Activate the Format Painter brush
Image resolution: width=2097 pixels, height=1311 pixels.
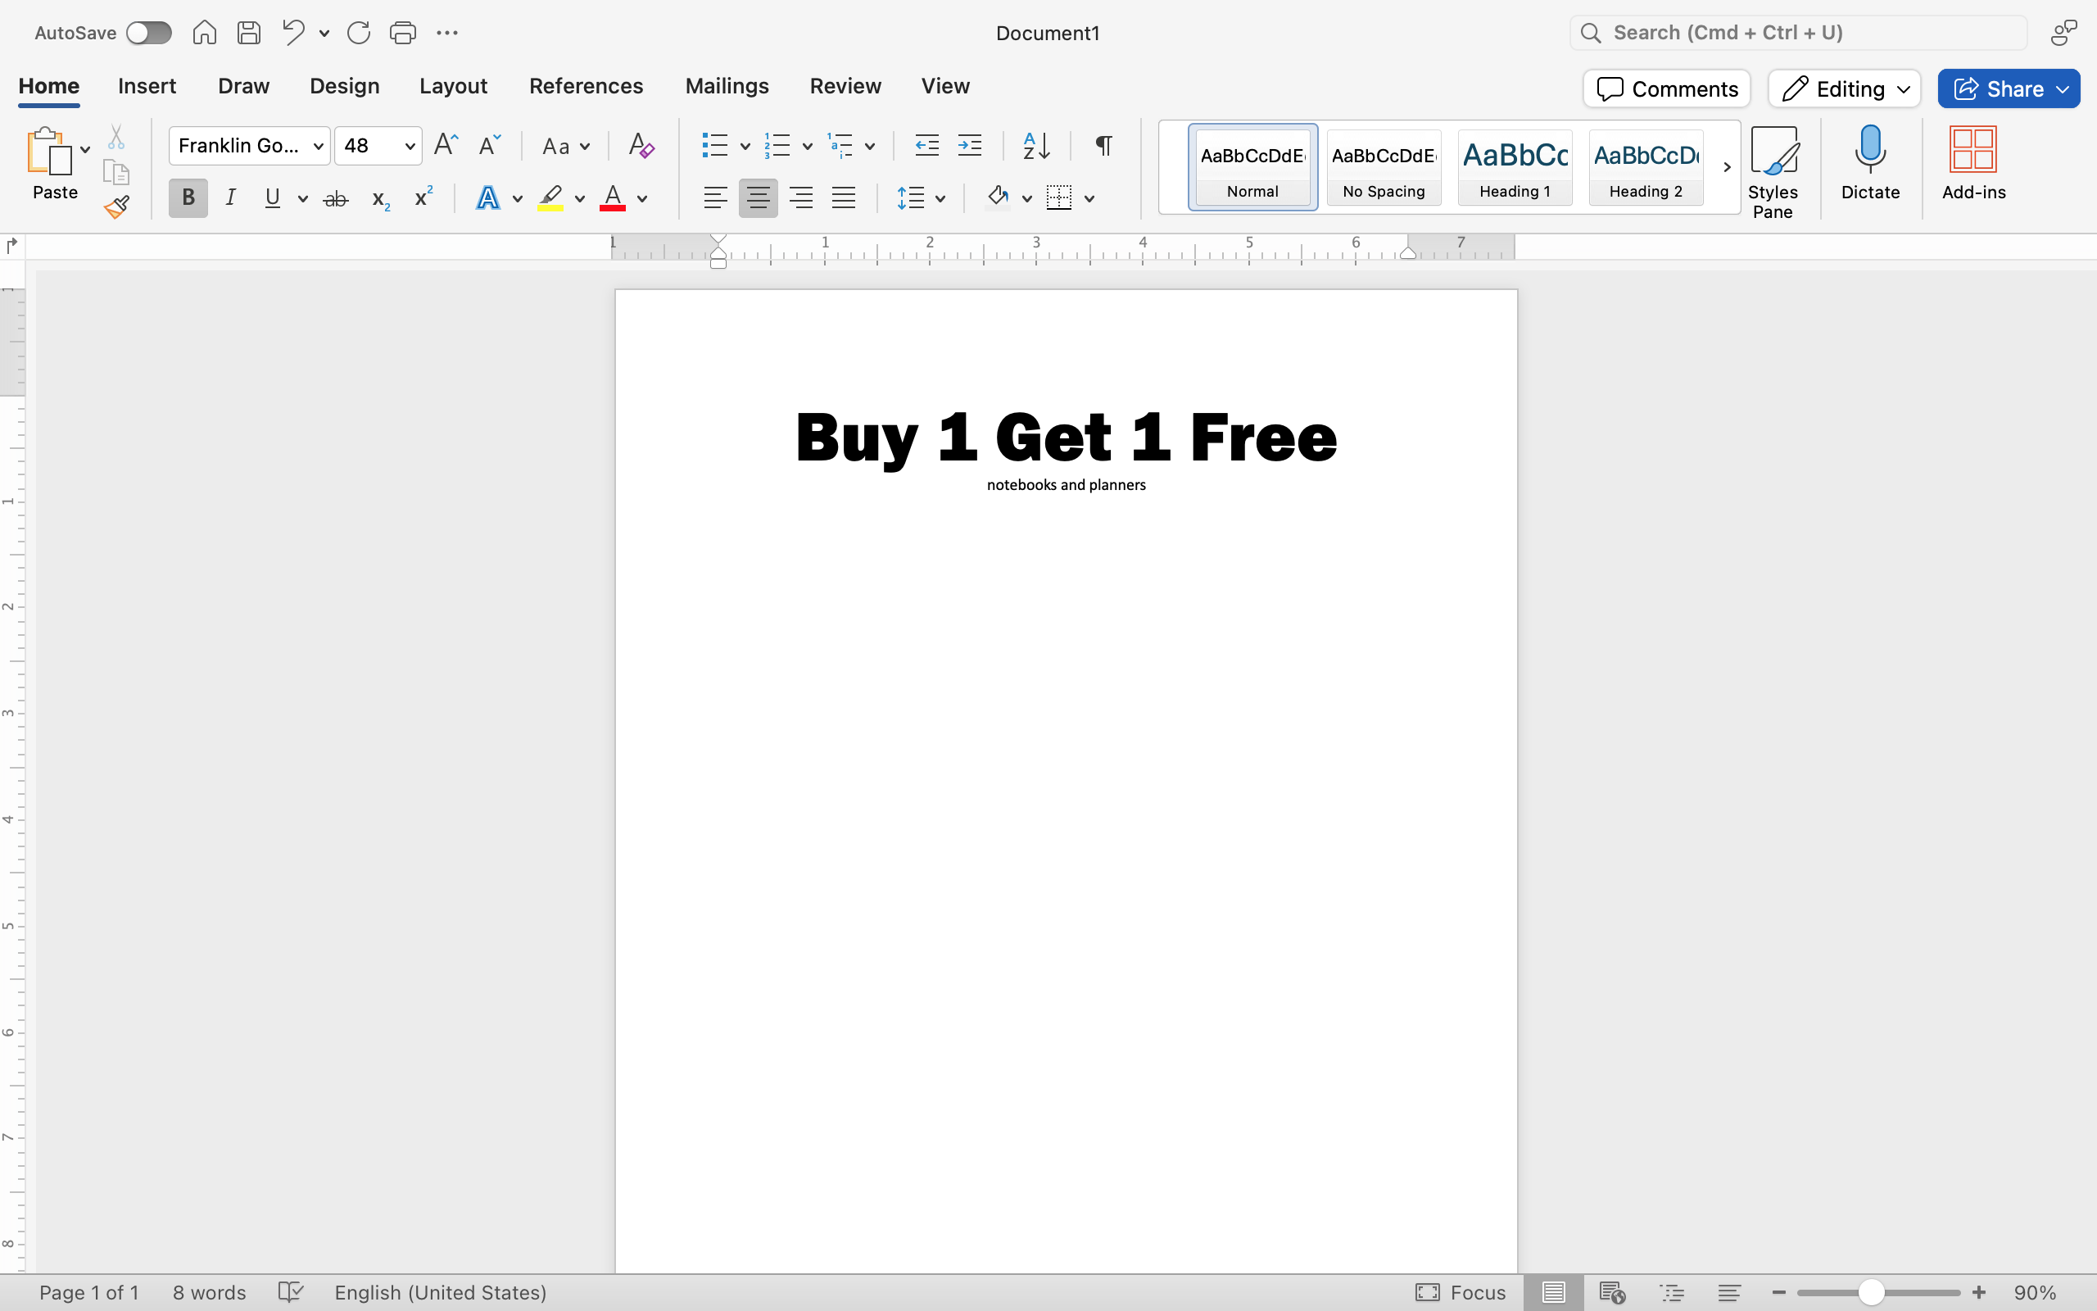(x=116, y=206)
